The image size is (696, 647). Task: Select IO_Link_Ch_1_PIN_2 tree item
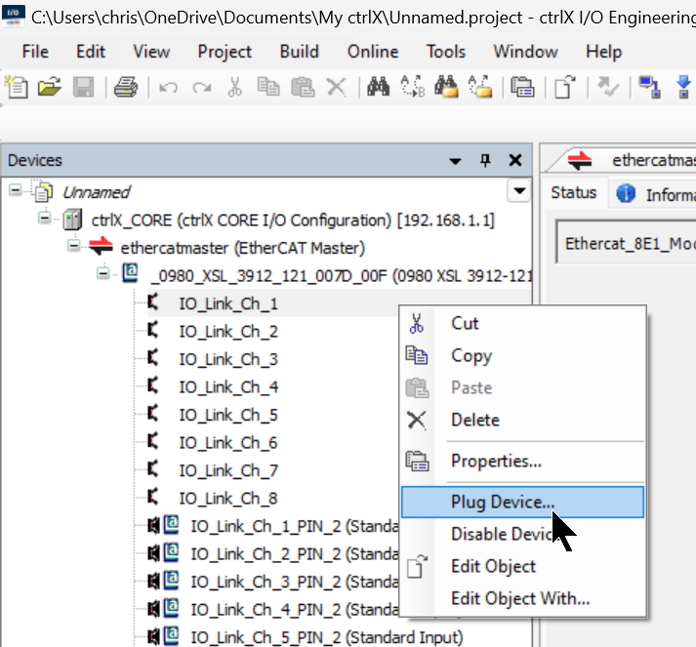[x=294, y=526]
